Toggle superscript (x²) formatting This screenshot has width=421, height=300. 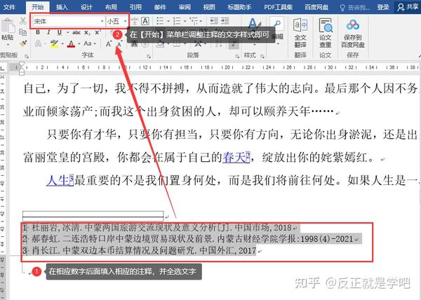point(98,32)
